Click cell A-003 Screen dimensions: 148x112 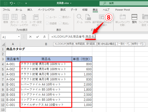[x=13, y=75]
